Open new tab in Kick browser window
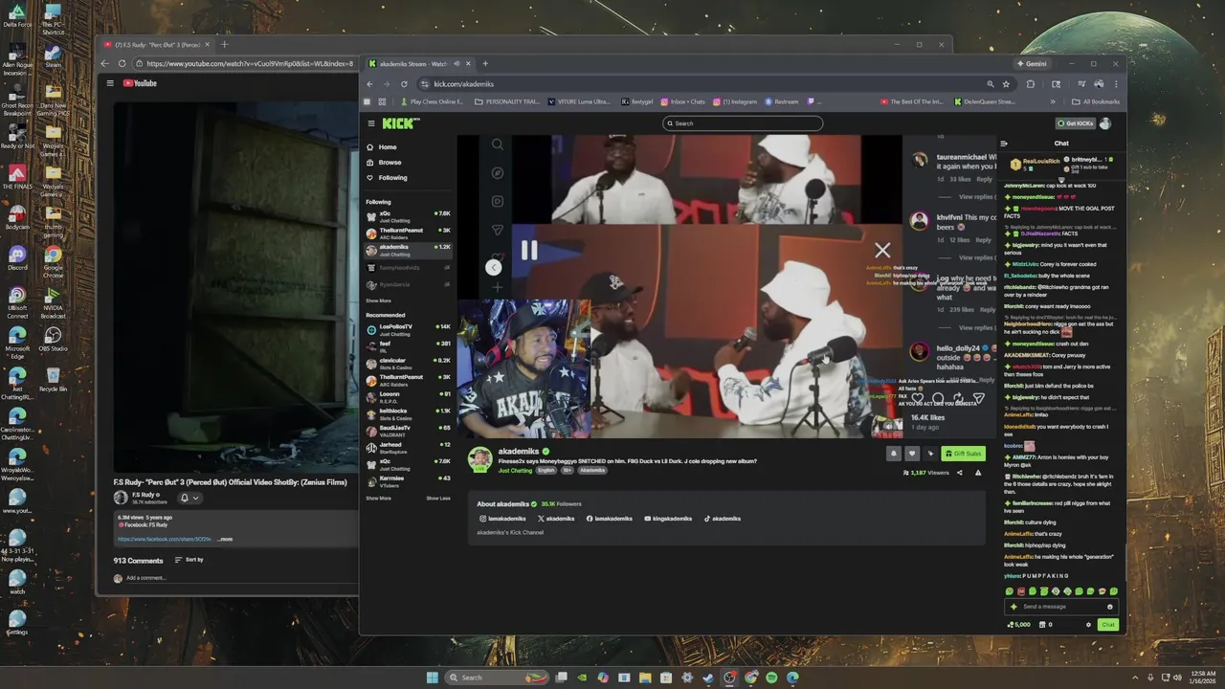The width and height of the screenshot is (1225, 689). [x=486, y=64]
